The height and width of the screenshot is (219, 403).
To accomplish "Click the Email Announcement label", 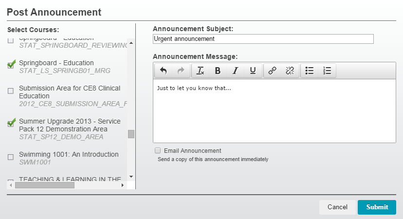I will 193,151.
